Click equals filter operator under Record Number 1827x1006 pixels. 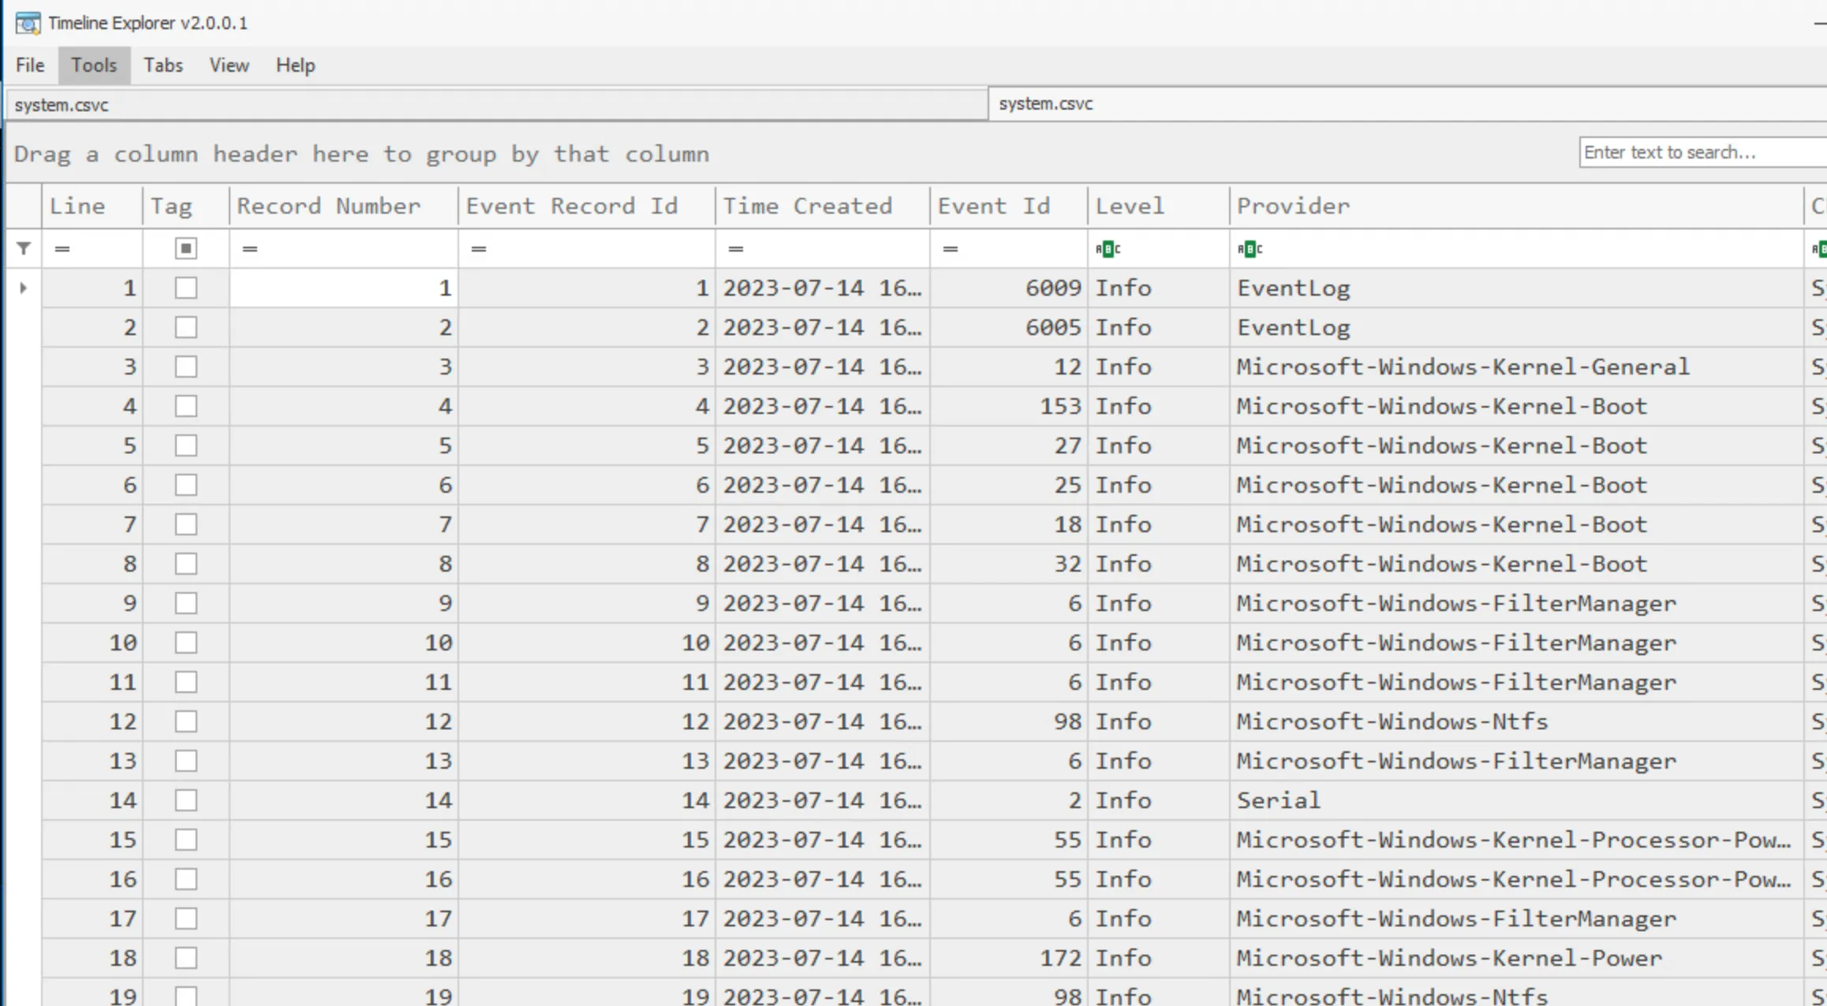point(250,249)
